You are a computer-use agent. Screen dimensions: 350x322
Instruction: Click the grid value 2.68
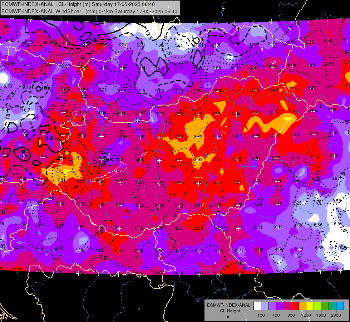236,113
